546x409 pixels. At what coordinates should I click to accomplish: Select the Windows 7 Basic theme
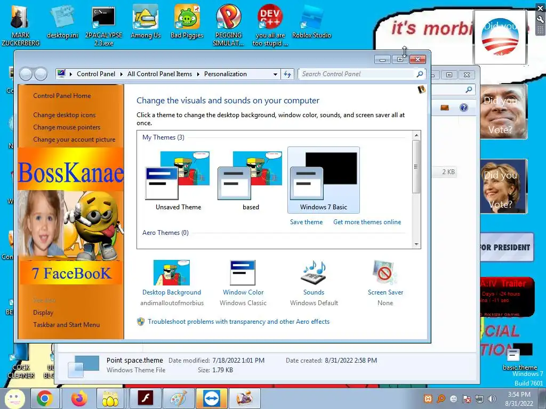324,180
